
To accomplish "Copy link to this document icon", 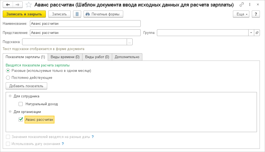I will (242, 5).
